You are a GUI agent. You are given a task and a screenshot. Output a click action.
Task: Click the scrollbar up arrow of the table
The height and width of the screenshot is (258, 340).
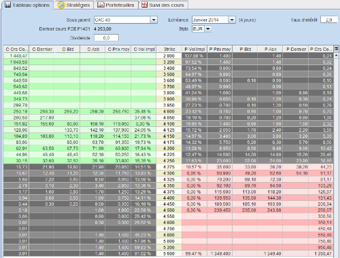click(x=336, y=55)
